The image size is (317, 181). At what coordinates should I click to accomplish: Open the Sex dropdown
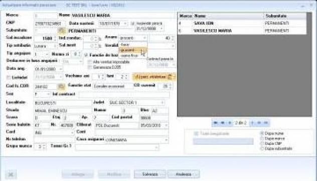(48, 94)
